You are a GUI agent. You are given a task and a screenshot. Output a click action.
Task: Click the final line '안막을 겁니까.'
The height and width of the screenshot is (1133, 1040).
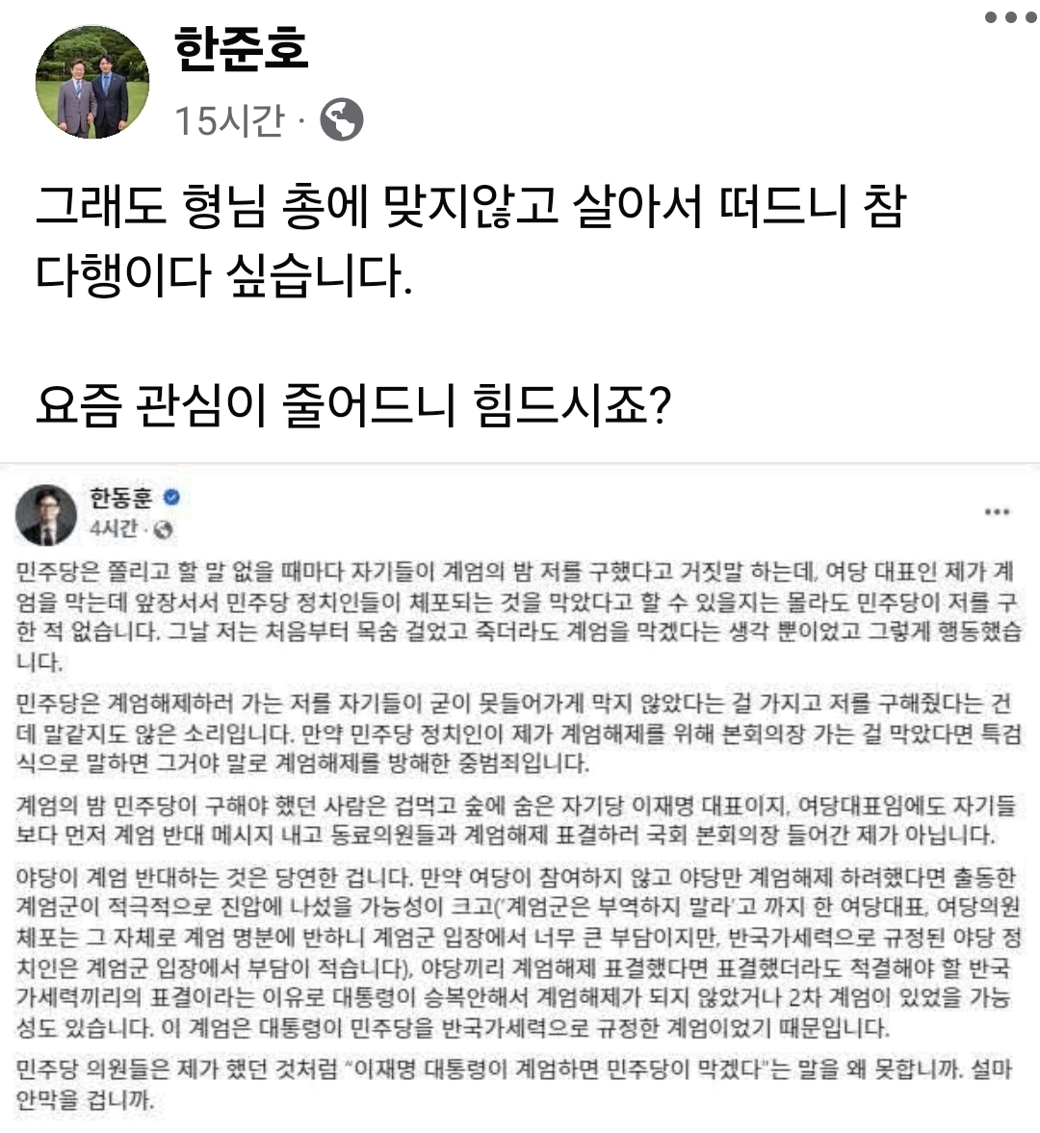click(x=85, y=1099)
